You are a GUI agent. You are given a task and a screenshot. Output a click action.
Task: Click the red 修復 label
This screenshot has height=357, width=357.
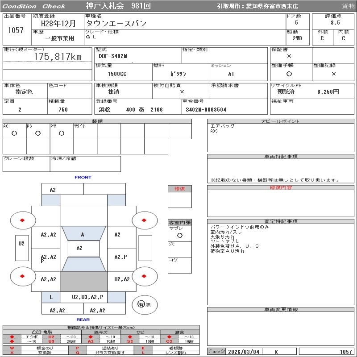(x=179, y=189)
